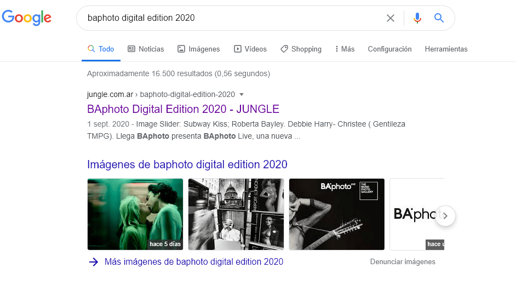
Task: Open the BAphoto guitar poster thumbnail
Action: [337, 214]
